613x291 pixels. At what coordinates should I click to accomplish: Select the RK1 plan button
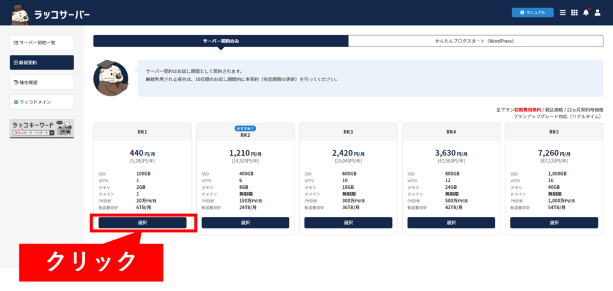(x=142, y=223)
